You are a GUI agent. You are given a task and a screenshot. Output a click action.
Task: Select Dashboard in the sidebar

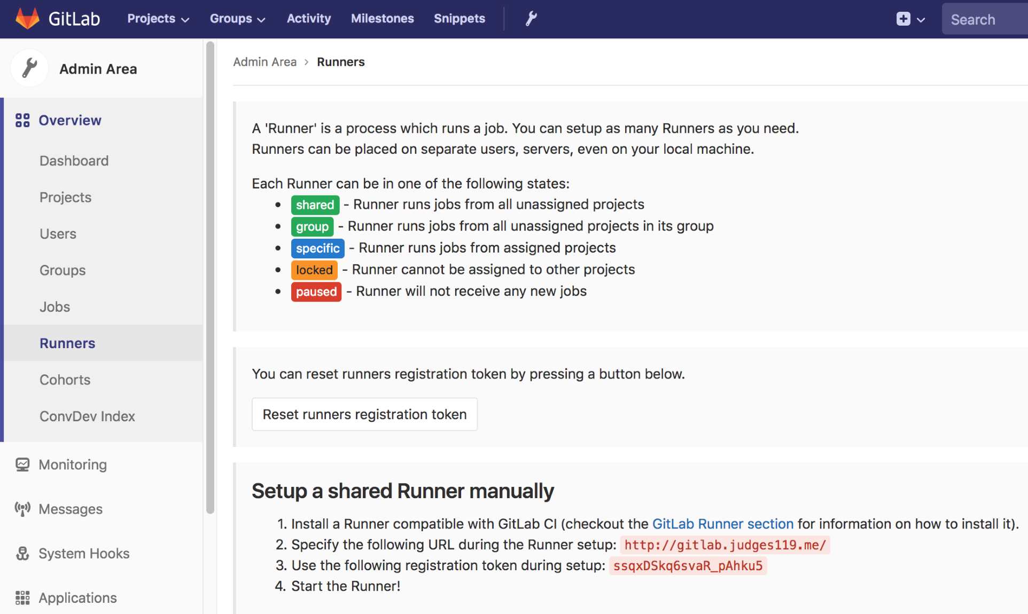[74, 161]
